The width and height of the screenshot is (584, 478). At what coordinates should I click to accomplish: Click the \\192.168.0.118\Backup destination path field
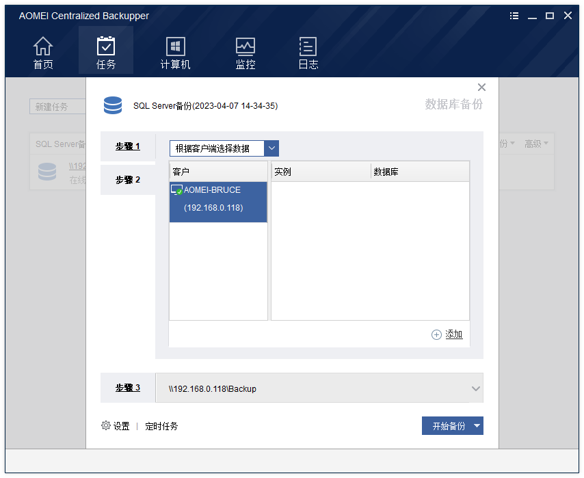319,388
